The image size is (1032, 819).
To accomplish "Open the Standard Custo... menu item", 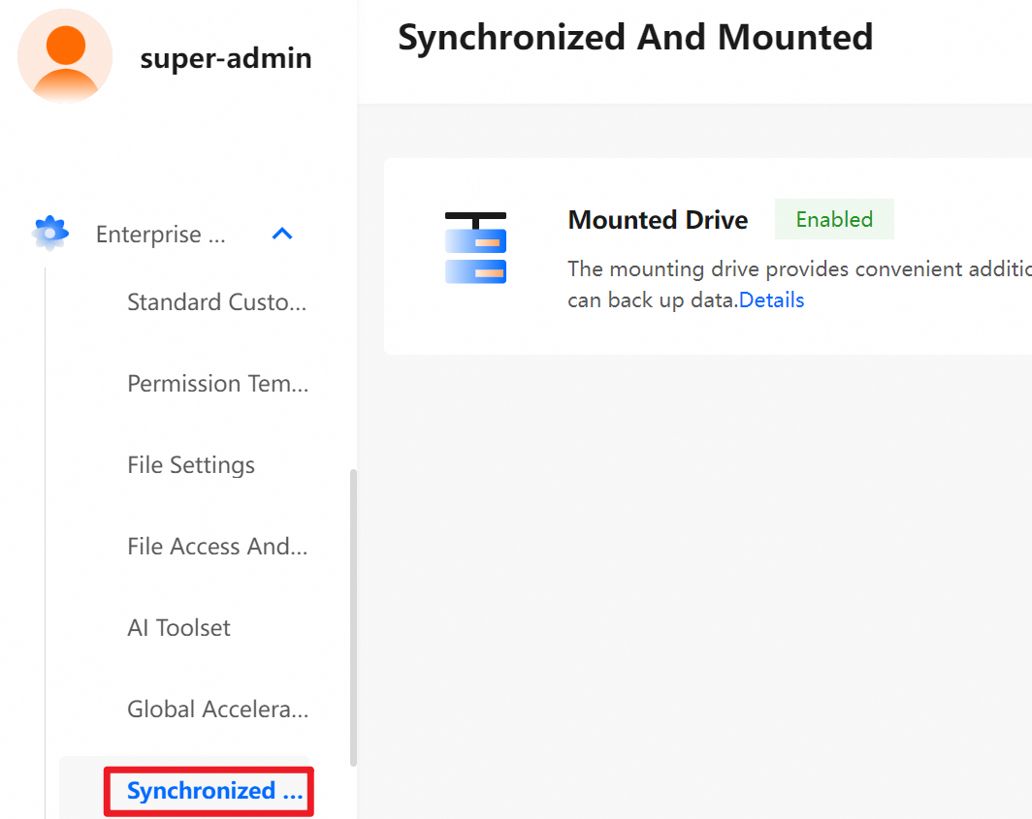I will coord(217,302).
